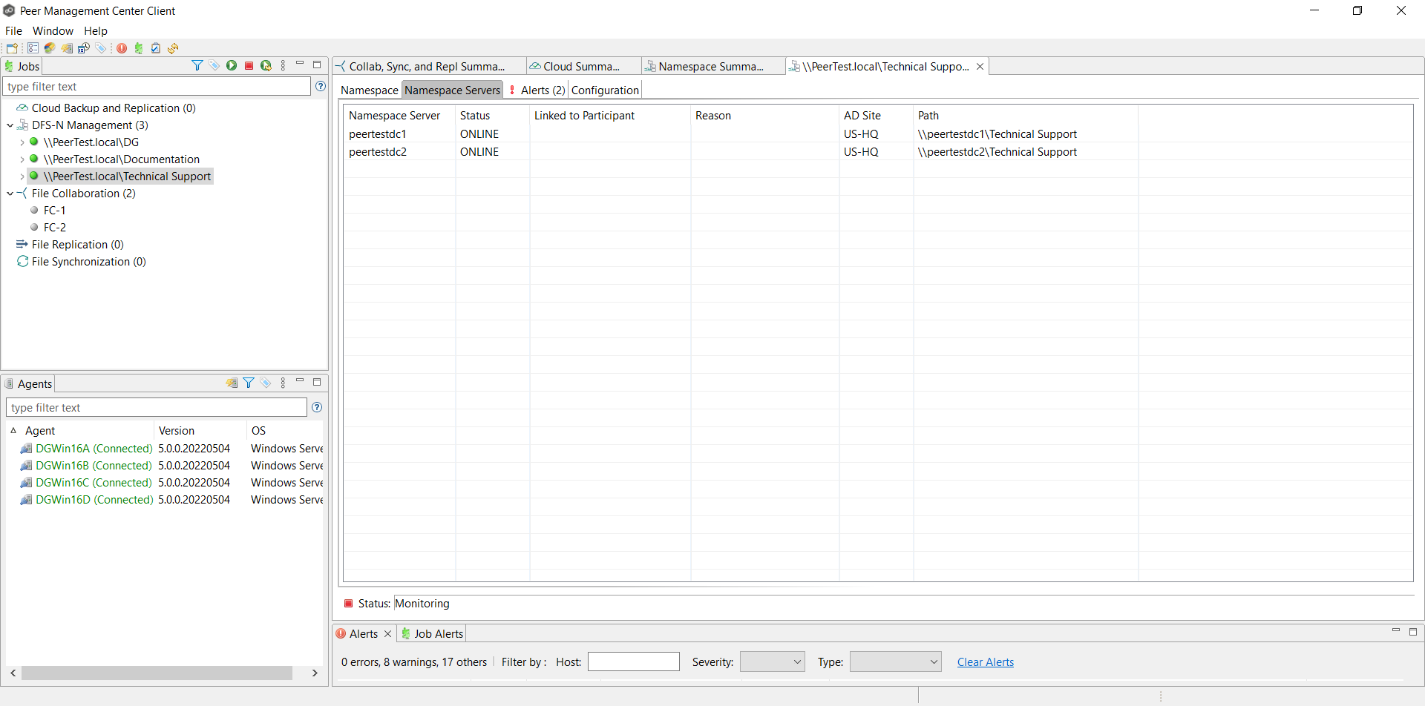
Task: Click the help icon beside the Agents filter
Action: tap(317, 407)
